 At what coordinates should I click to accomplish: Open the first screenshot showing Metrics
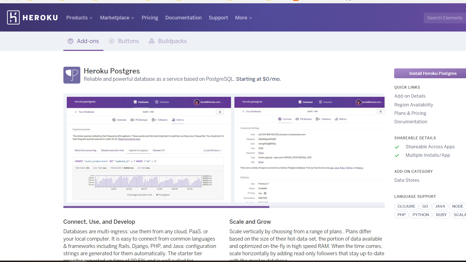149,149
